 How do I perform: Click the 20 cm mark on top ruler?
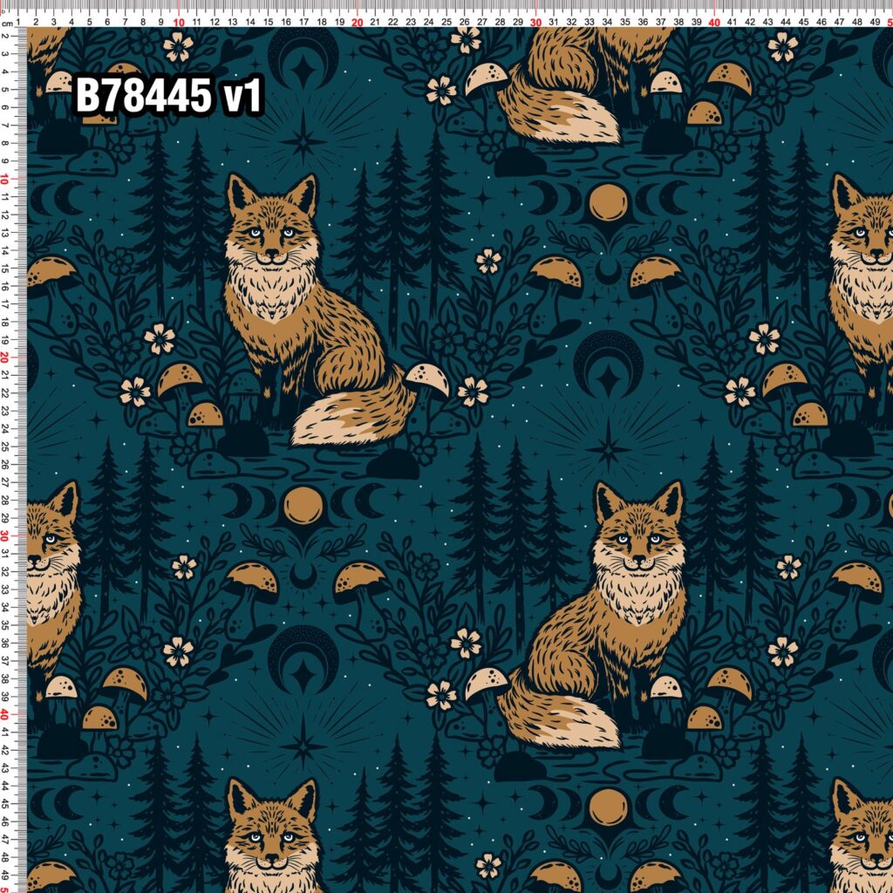click(357, 22)
